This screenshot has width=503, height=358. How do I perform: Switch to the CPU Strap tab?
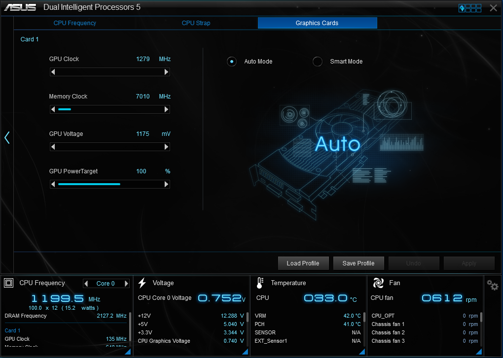196,23
